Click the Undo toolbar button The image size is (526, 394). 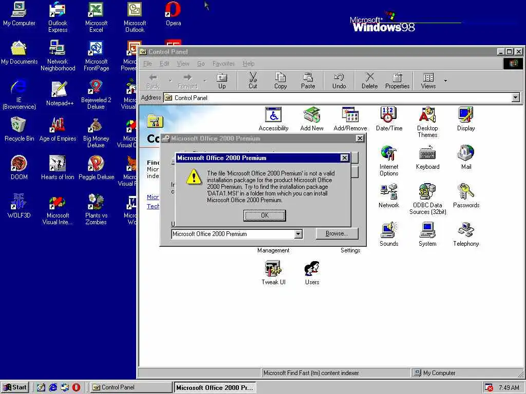click(x=339, y=81)
